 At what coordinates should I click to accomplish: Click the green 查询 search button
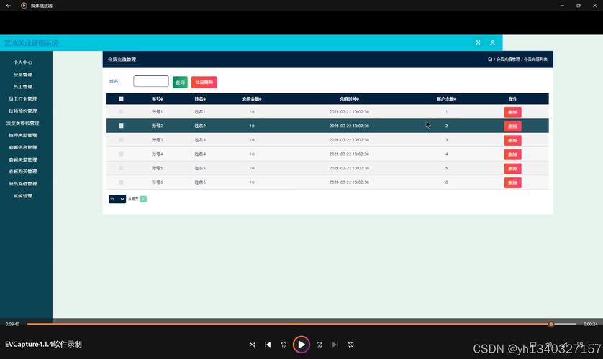coord(180,83)
